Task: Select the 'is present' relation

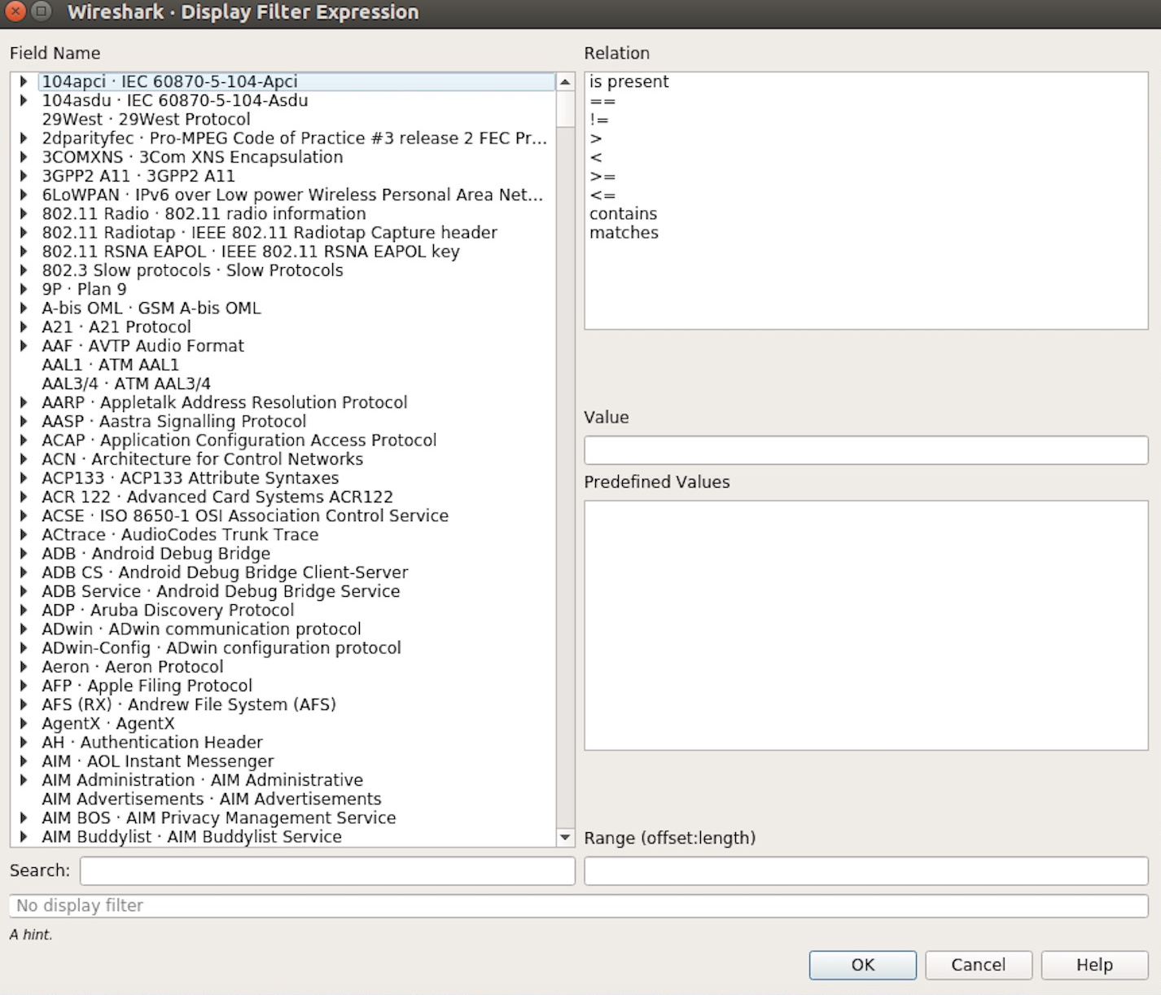Action: pyautogui.click(x=629, y=81)
